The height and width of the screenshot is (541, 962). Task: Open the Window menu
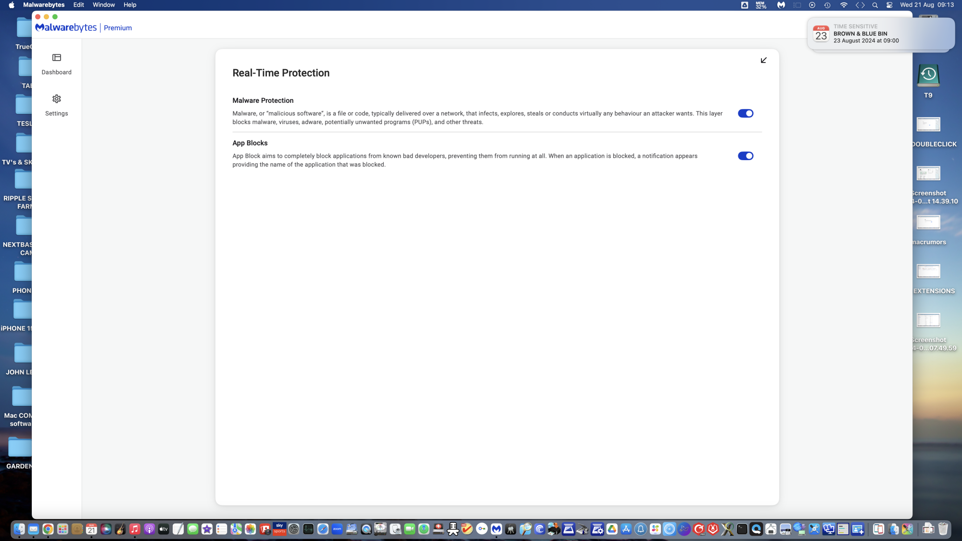[104, 5]
